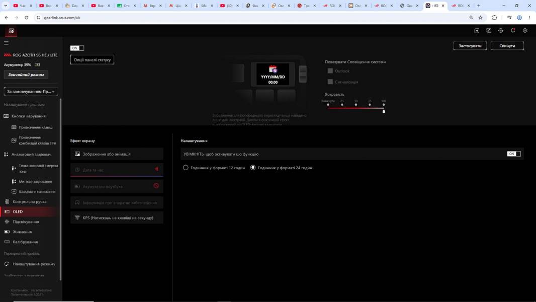This screenshot has height=302, width=536.
Task: Click the OLED preview date-time thumbnail
Action: pyautogui.click(x=273, y=74)
